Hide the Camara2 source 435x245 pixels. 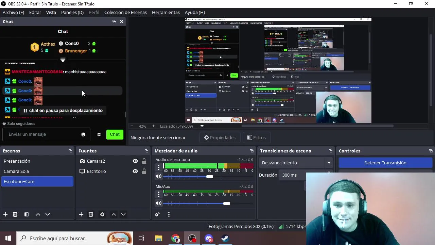point(135,161)
